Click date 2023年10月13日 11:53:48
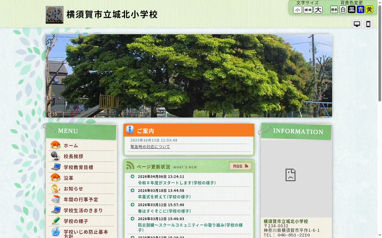382x238 pixels. click(x=154, y=140)
